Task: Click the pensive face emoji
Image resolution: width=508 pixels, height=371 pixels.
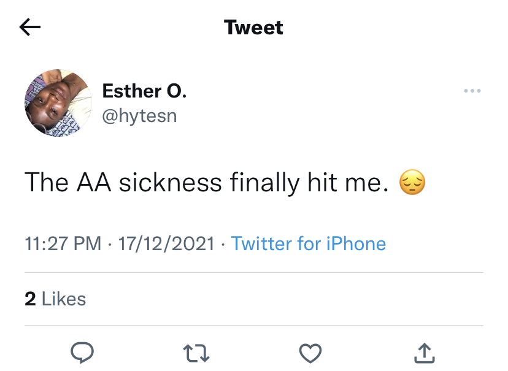Action: click(412, 183)
